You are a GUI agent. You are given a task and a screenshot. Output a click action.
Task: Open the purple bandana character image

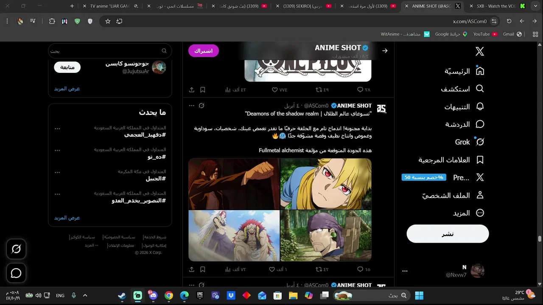(x=326, y=236)
